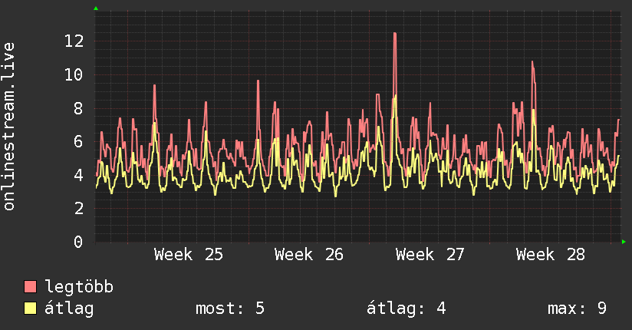The image size is (632, 330).
Task: Click the legtöbb legend label
Action: pos(79,287)
